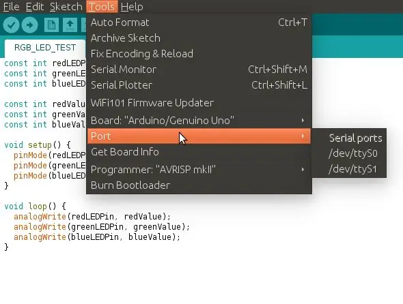Viewport: 403px width, 304px height.
Task: Expand the Board Arduino/Genuino Uno submenu
Action: point(199,121)
